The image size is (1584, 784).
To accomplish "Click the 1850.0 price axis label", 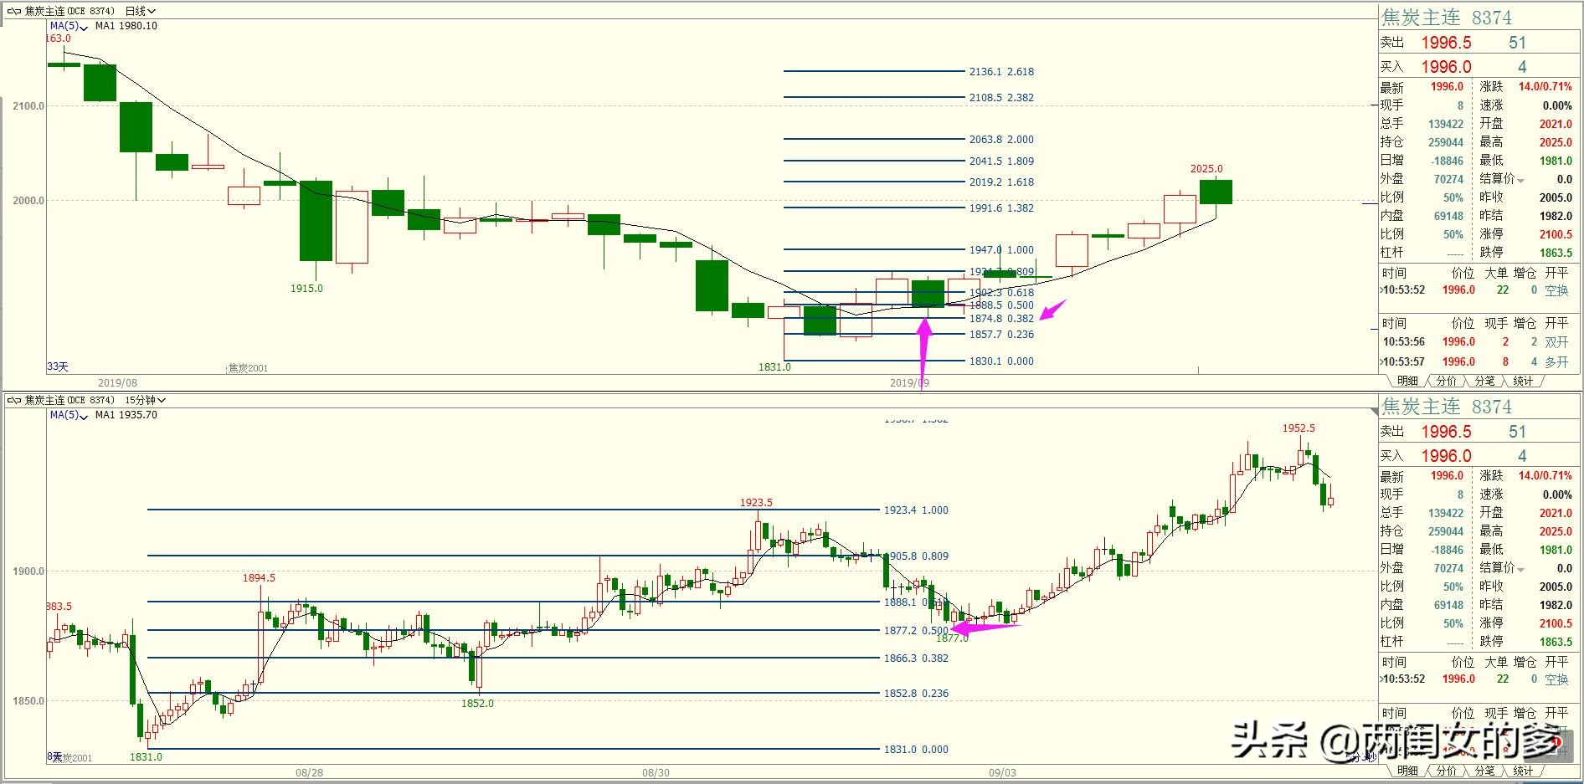I will coord(28,701).
